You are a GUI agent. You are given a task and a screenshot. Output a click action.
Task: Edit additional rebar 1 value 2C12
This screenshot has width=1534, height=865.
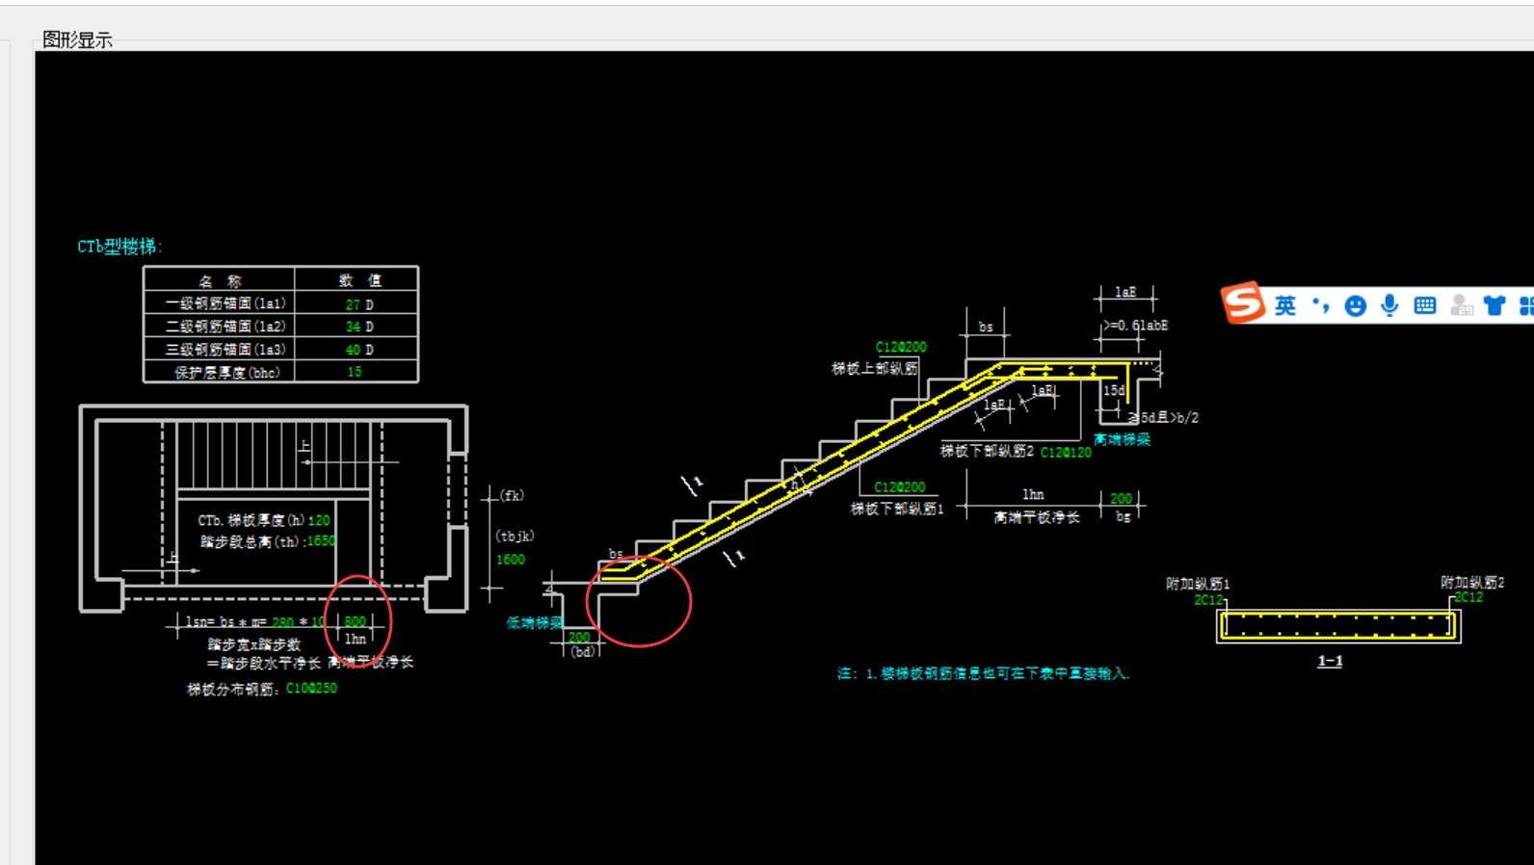coord(1208,600)
